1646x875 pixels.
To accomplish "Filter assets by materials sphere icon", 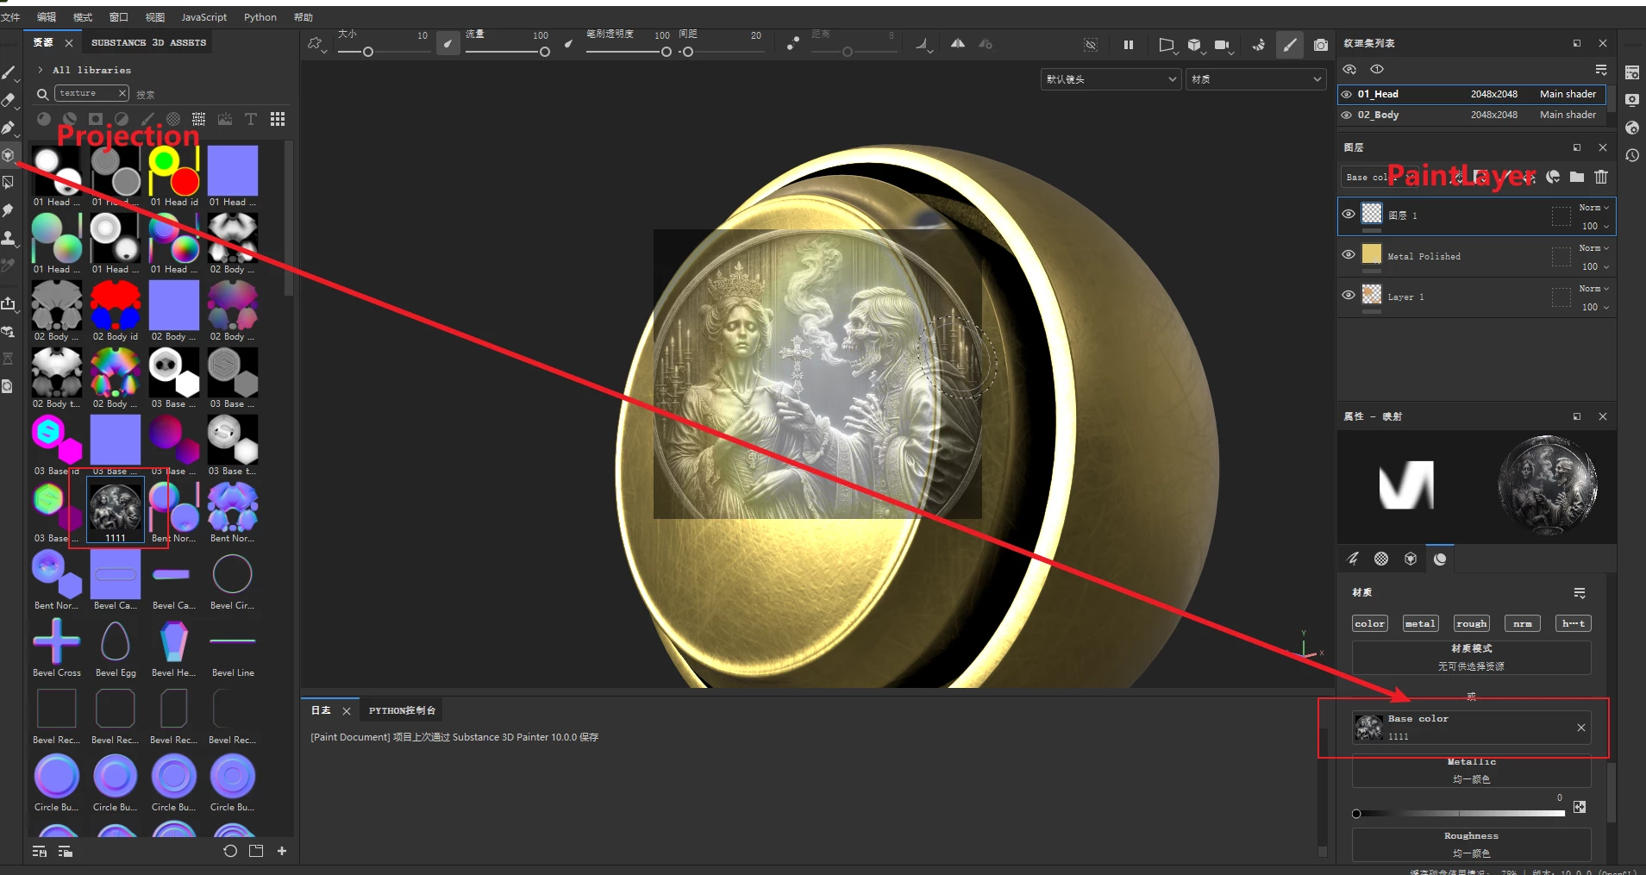I will pyautogui.click(x=44, y=119).
